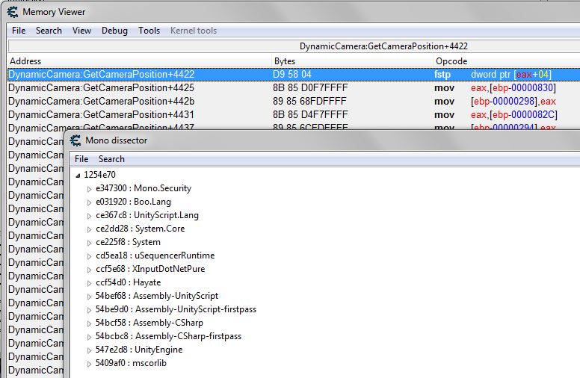Screen dimensions: 580x378
Task: Expand the Assembly-CSharp tree node
Action: (90, 323)
